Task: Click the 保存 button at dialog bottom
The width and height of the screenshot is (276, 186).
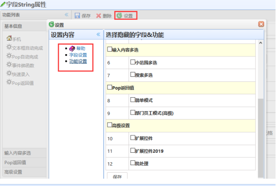Action: click(x=117, y=176)
